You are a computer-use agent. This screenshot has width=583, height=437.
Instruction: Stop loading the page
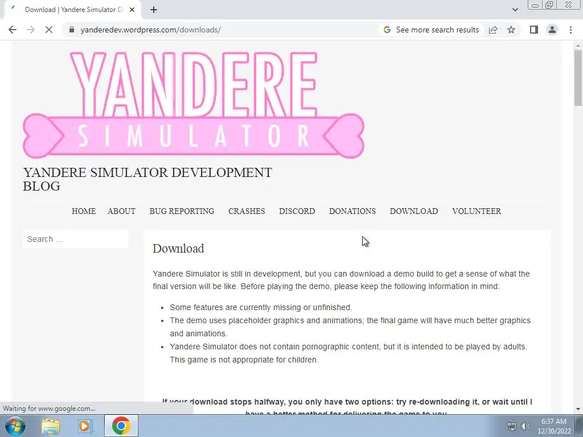click(49, 30)
